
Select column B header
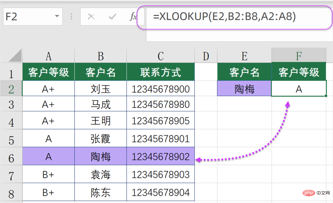(101, 56)
